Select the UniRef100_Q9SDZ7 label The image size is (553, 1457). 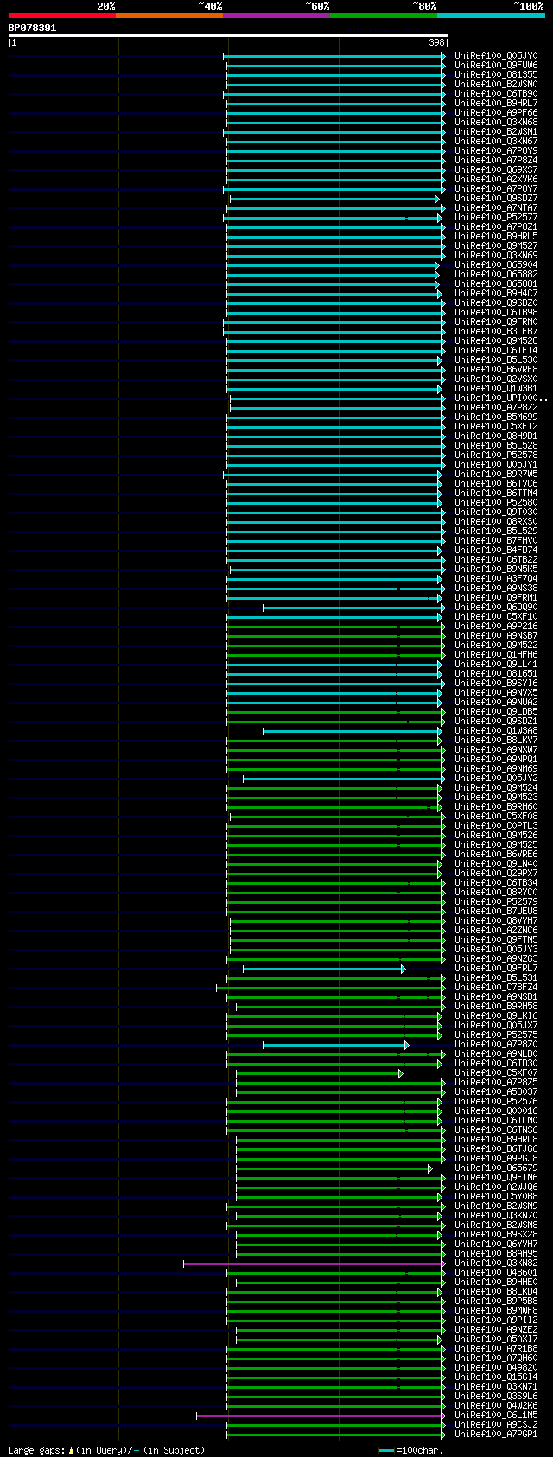[x=496, y=199]
